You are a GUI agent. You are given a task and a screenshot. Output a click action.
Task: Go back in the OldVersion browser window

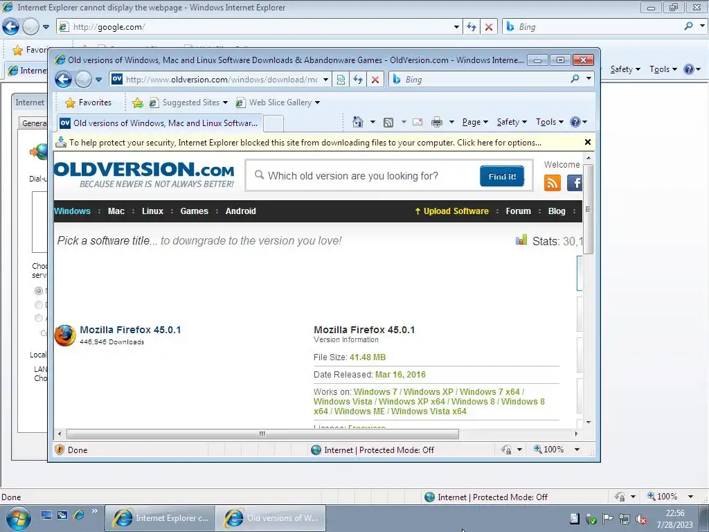click(63, 80)
